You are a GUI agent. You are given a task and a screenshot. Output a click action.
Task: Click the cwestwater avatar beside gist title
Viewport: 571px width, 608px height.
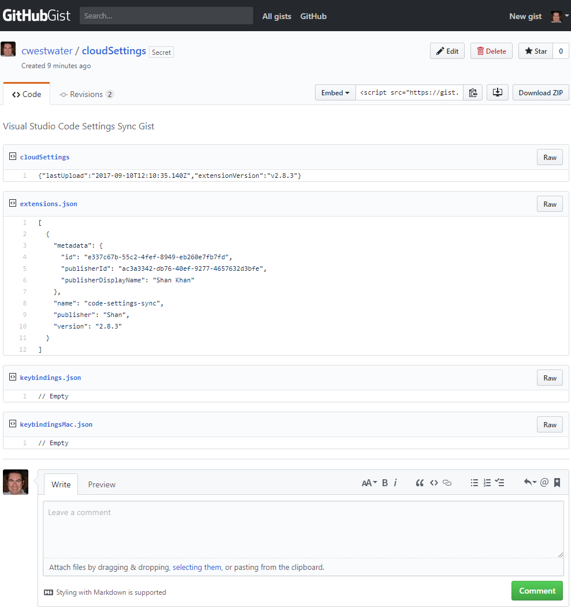(x=8, y=49)
